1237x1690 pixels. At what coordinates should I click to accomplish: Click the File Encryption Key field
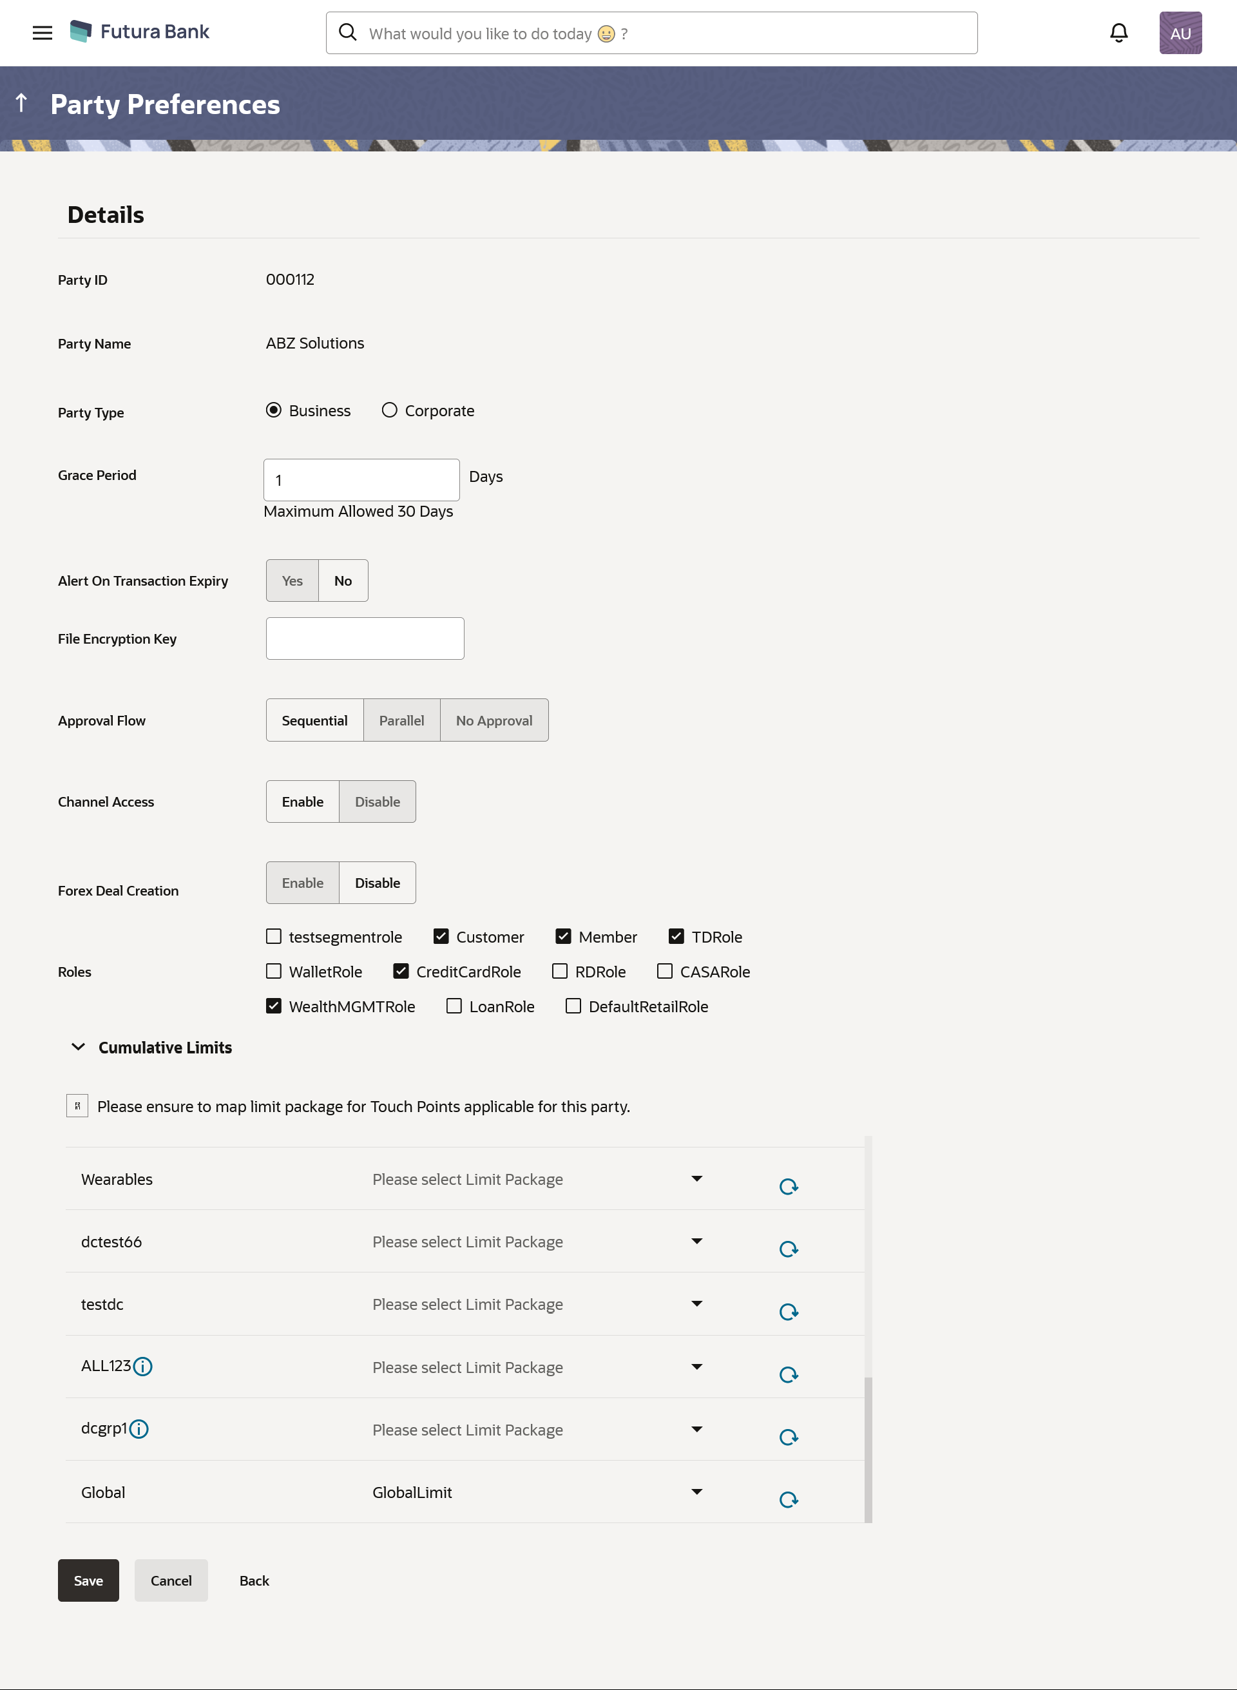click(x=365, y=638)
